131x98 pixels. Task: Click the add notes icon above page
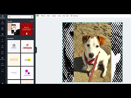pyautogui.click(x=115, y=21)
